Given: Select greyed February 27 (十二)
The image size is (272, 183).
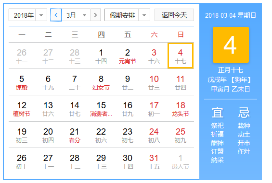Looking at the screenshot, I should tap(48, 56).
